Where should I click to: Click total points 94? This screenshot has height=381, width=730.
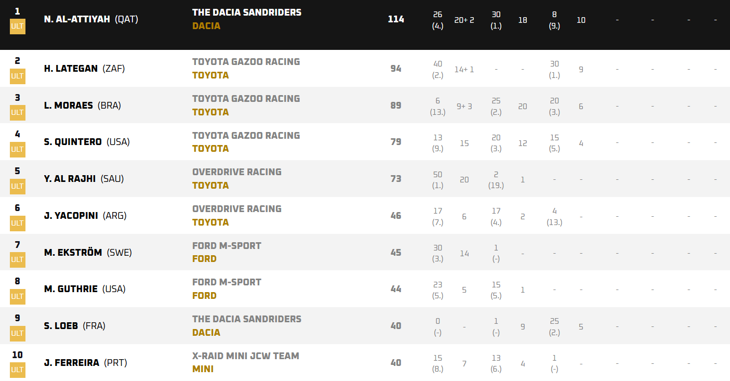(396, 69)
